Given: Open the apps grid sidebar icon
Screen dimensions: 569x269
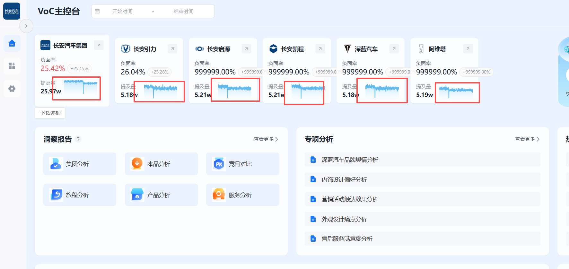Looking at the screenshot, I should (x=12, y=66).
